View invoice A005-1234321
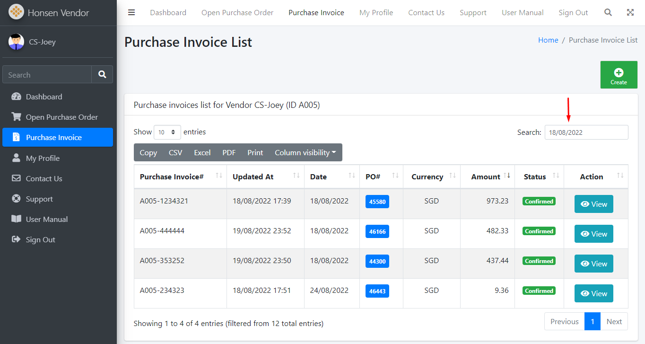Image resolution: width=645 pixels, height=344 pixels. pos(593,204)
